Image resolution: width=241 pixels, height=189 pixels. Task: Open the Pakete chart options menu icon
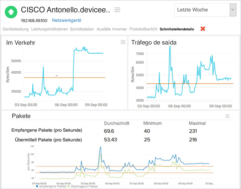(227, 116)
